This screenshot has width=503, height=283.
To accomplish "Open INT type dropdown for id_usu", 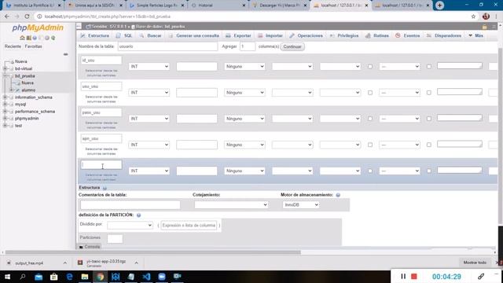I will point(149,66).
